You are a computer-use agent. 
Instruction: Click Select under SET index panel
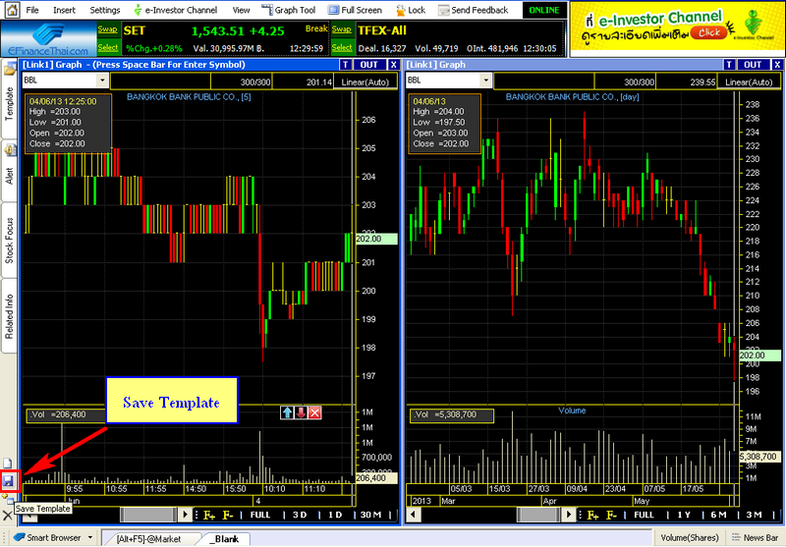(108, 47)
